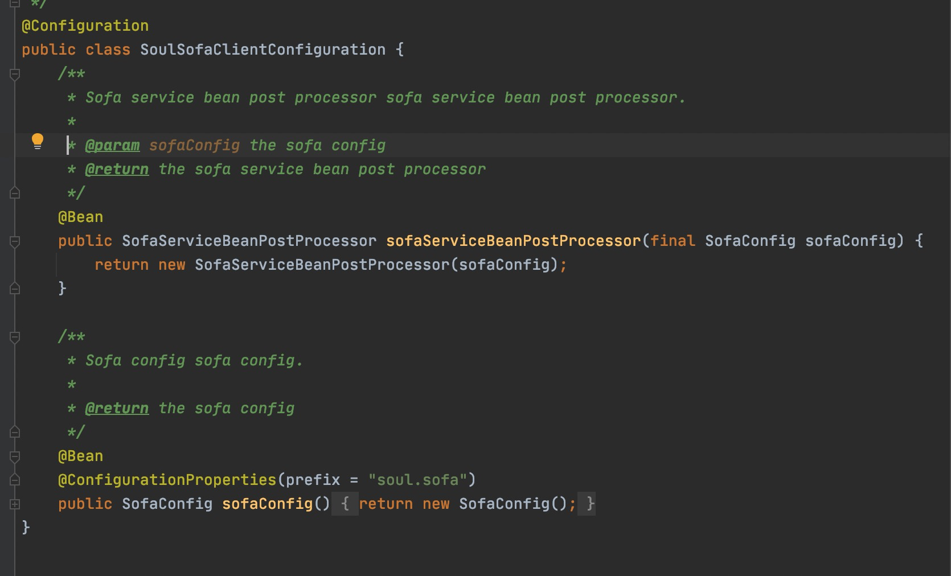Click the SoulSofaClientConfiguration class name
The image size is (951, 576).
263,50
